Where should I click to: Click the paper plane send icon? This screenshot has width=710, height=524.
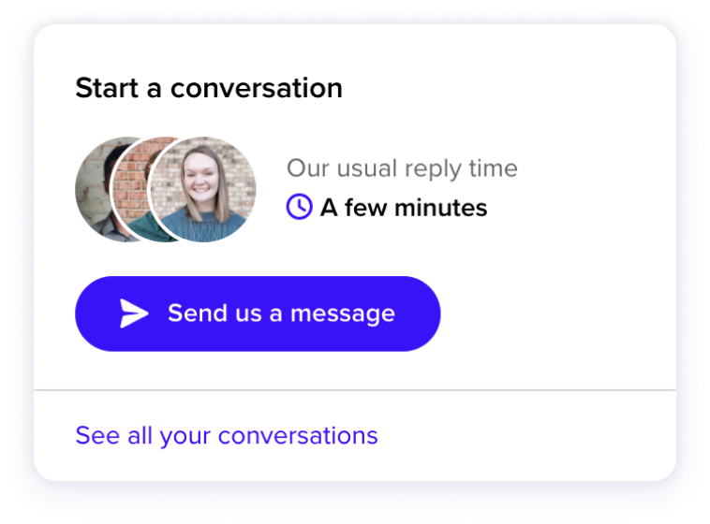134,313
